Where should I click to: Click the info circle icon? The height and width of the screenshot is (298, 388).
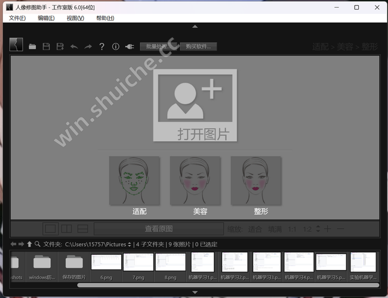pos(116,46)
